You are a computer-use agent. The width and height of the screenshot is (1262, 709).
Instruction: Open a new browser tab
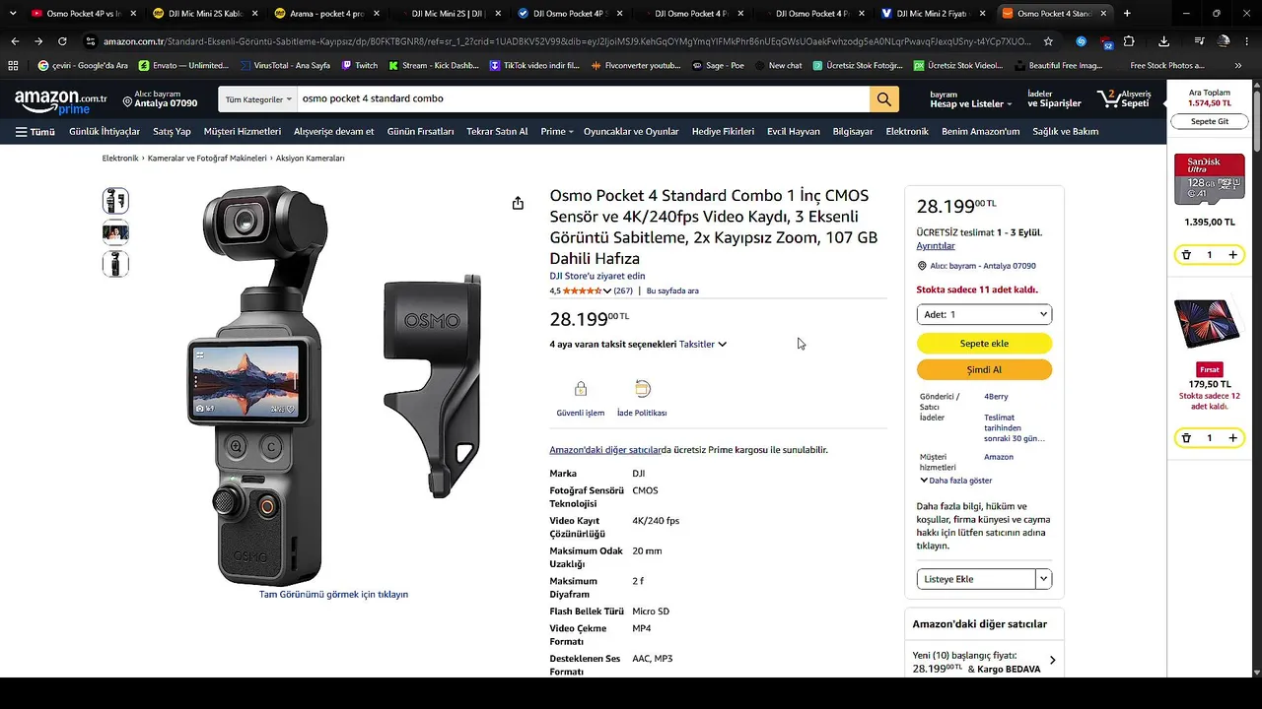tap(1127, 14)
